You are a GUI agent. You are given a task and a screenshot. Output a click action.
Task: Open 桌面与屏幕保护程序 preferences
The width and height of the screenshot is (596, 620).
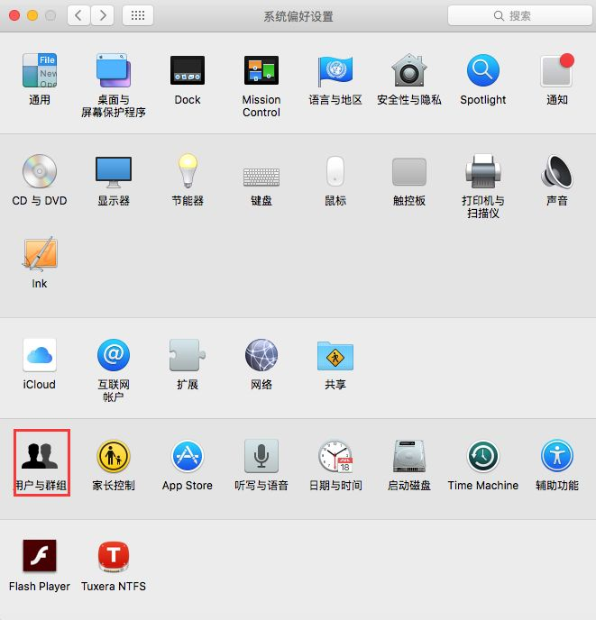point(114,70)
